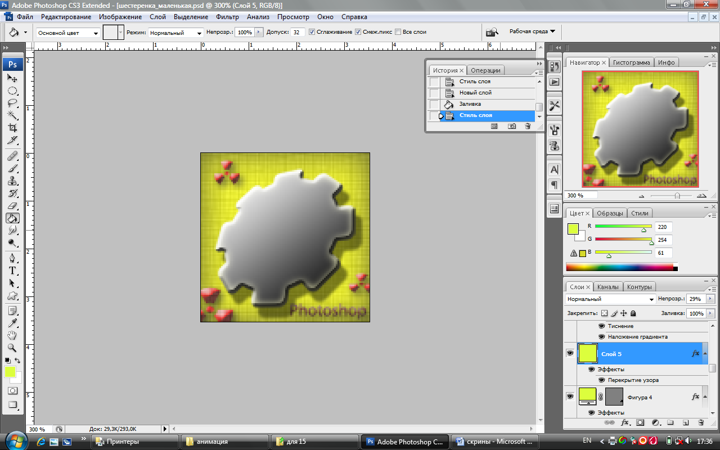Screen dimensions: 720x450
Task: Open Режим Нормальный dropdown in options bar
Action: click(176, 33)
